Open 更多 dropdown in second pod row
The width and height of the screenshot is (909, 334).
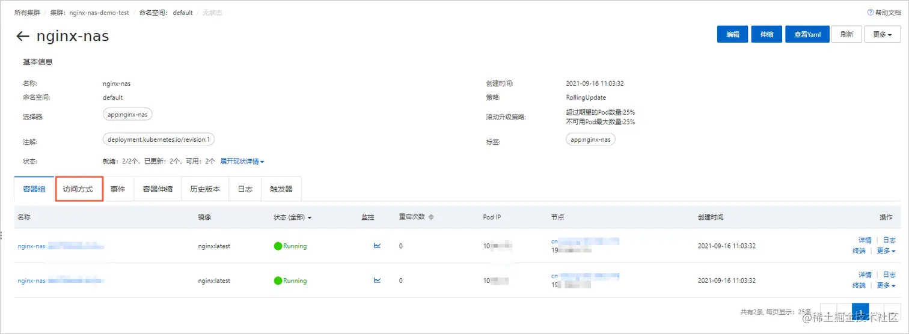886,285
